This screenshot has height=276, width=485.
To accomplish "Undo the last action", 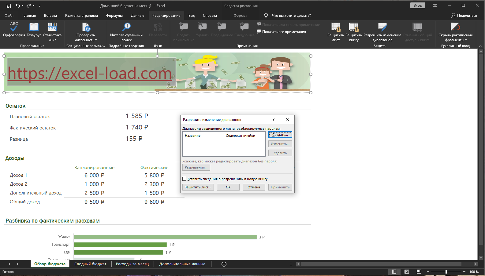I will point(18,5).
